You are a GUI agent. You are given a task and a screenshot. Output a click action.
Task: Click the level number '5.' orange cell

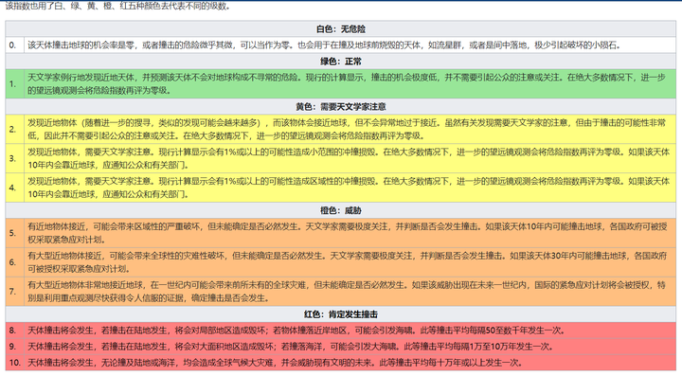(15, 233)
